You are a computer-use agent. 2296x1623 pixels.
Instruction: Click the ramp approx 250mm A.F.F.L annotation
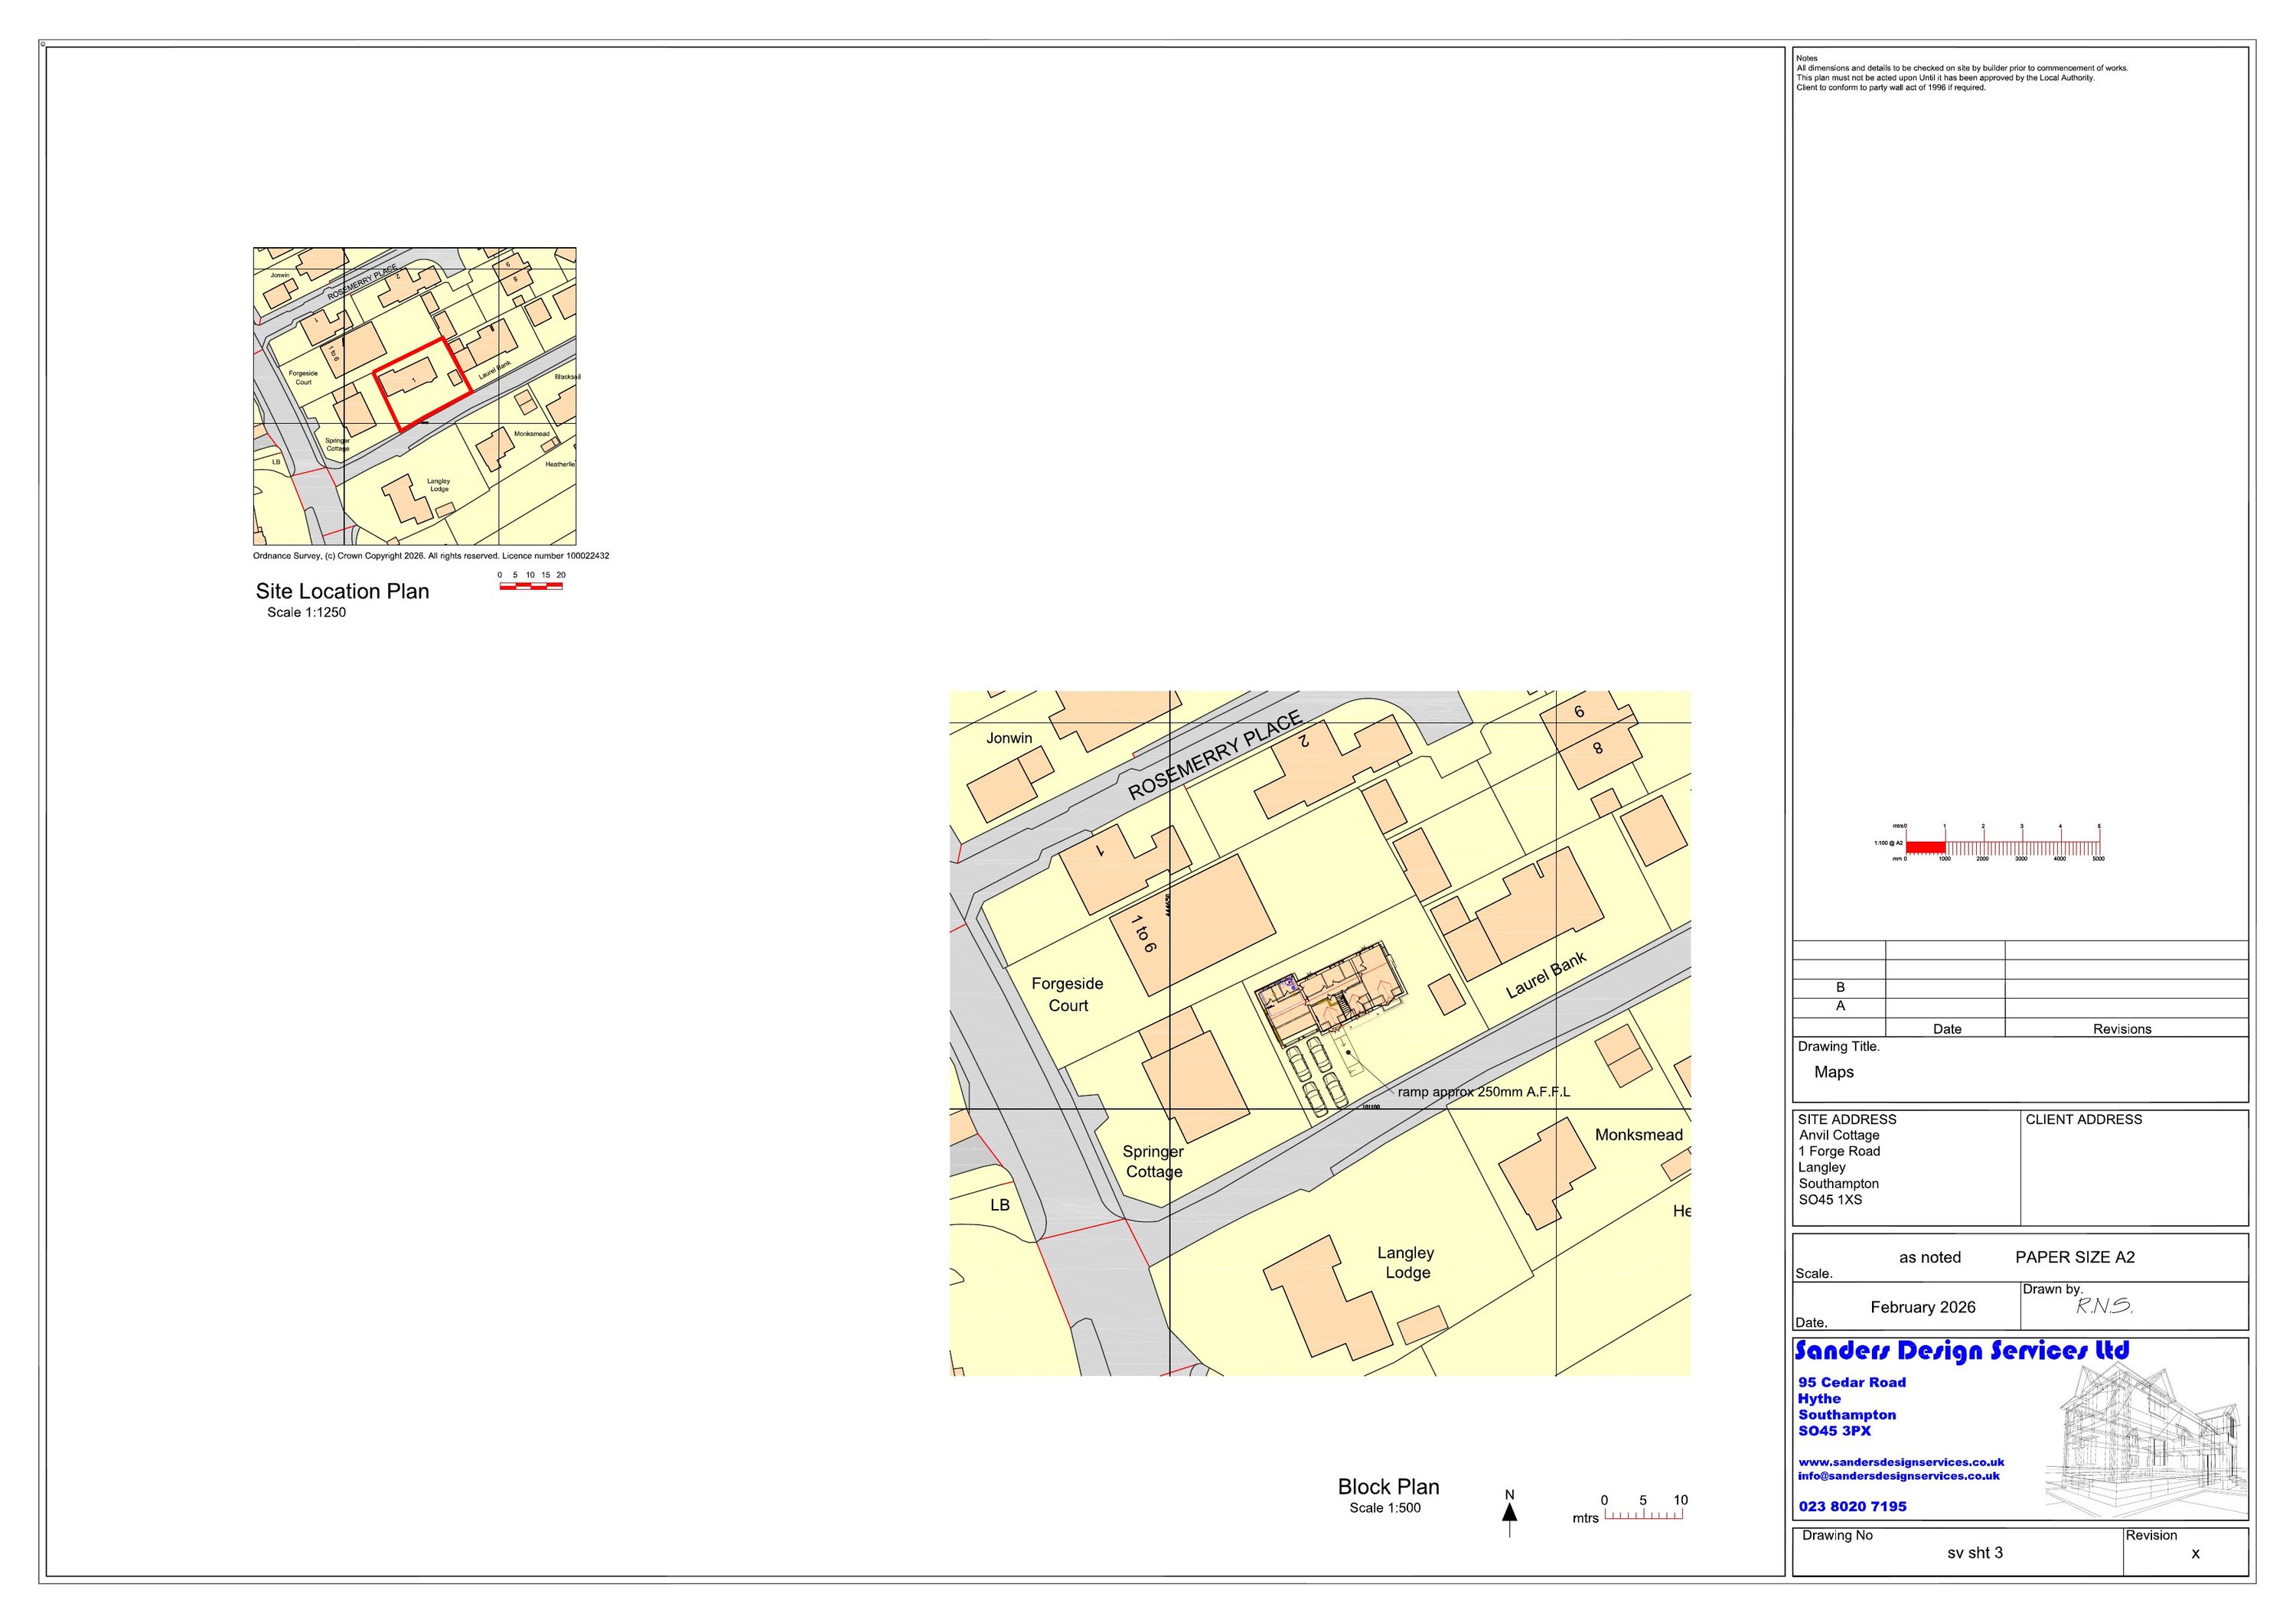1483,1092
